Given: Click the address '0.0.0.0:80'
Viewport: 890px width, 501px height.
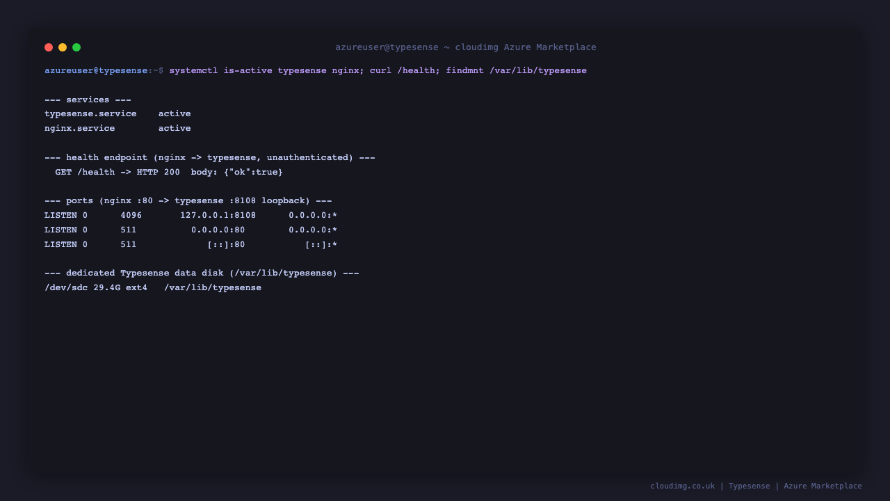Looking at the screenshot, I should coord(218,230).
